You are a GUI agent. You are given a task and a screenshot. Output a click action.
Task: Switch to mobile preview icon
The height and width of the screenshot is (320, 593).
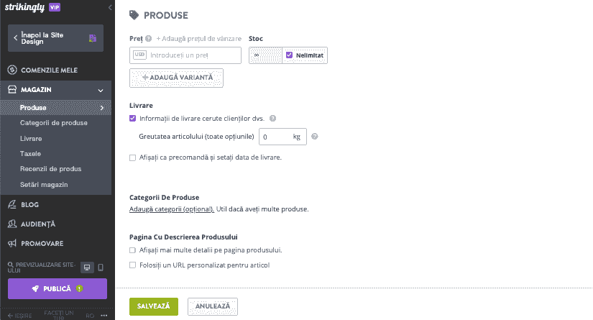(x=101, y=268)
